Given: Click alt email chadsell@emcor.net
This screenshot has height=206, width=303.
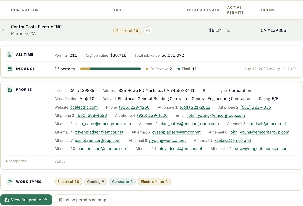Looking at the screenshot, I should [267, 124].
